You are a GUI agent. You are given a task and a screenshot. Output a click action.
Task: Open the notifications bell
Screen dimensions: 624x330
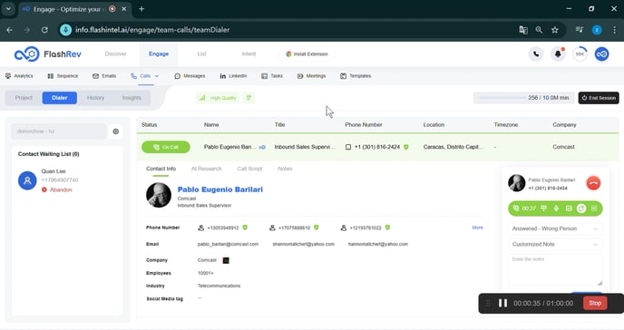pos(558,54)
